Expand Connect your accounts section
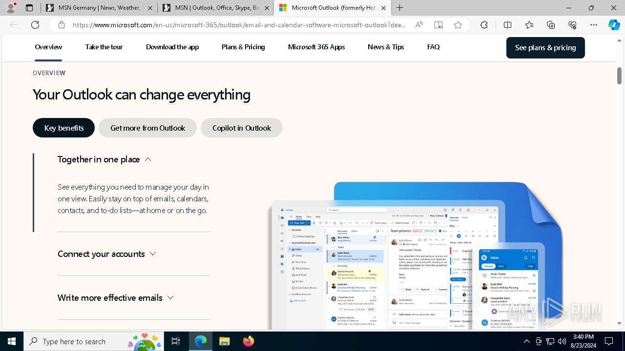Screen dimensions: 625x351 click(107, 254)
